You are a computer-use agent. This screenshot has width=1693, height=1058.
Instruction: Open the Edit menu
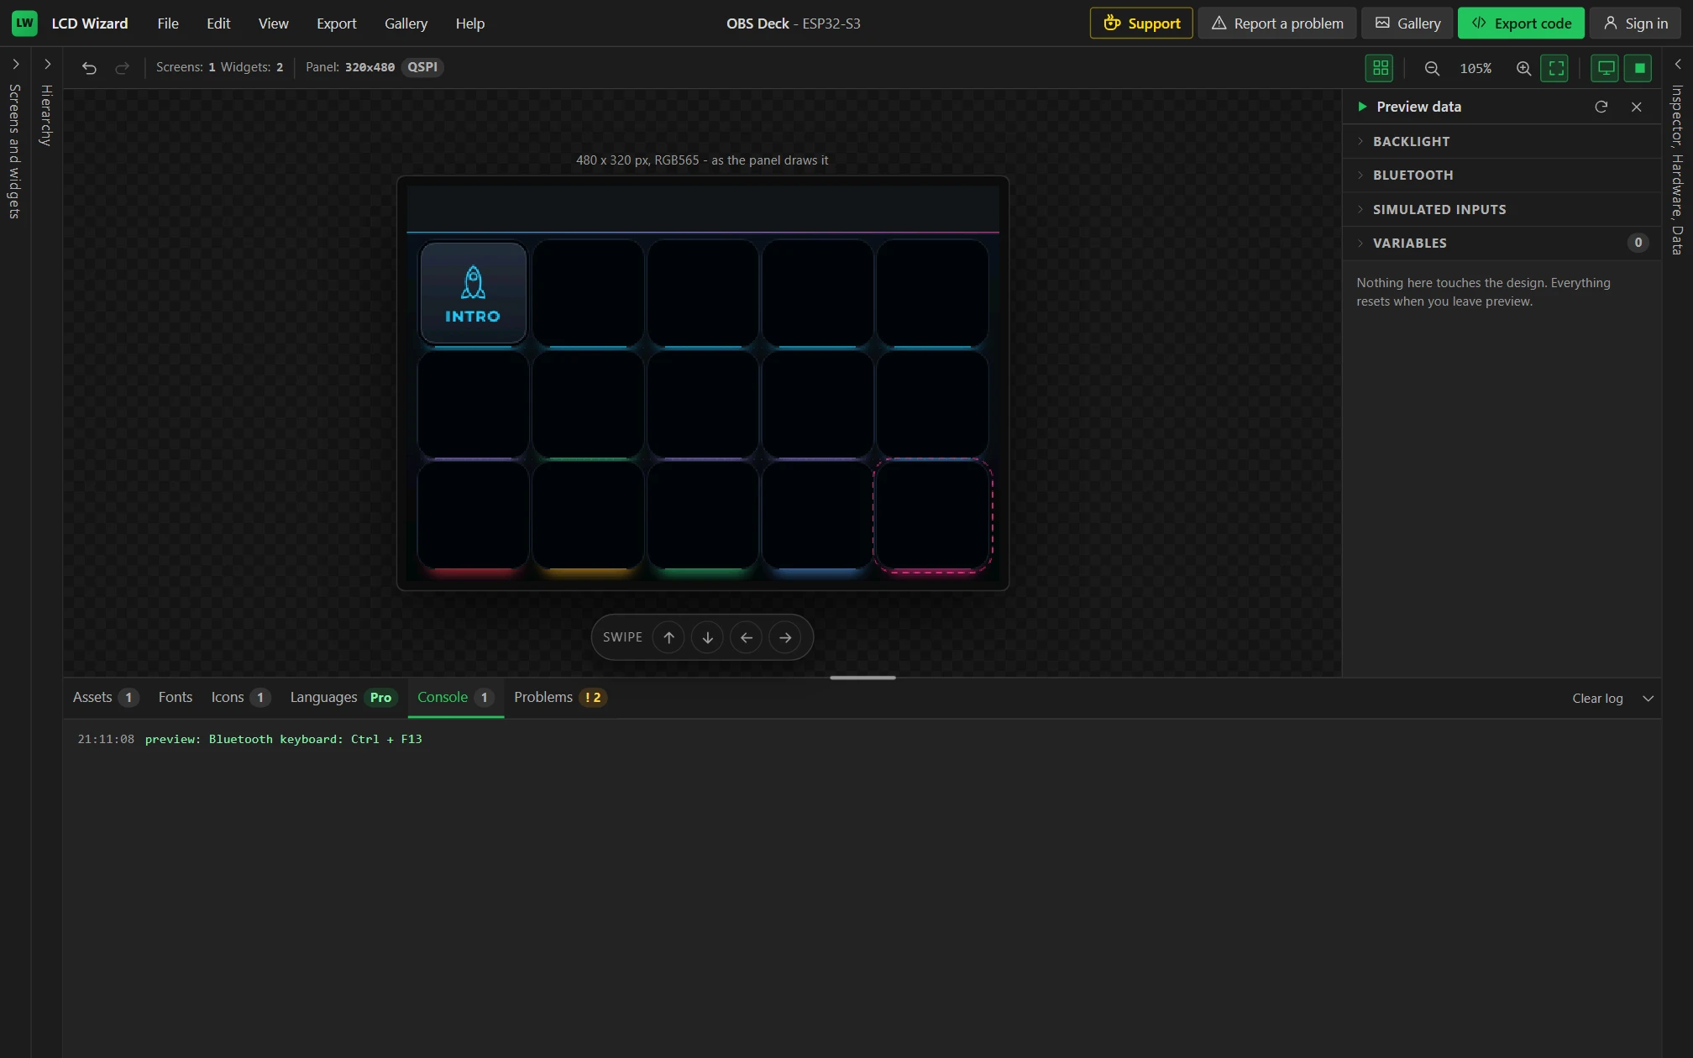[x=218, y=23]
